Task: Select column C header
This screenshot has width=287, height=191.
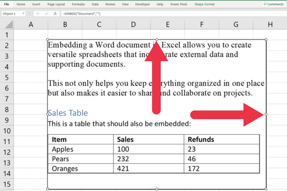Action: coord(99,24)
